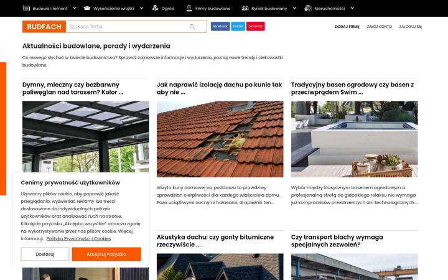Click the search magnifier icon

tap(192, 27)
